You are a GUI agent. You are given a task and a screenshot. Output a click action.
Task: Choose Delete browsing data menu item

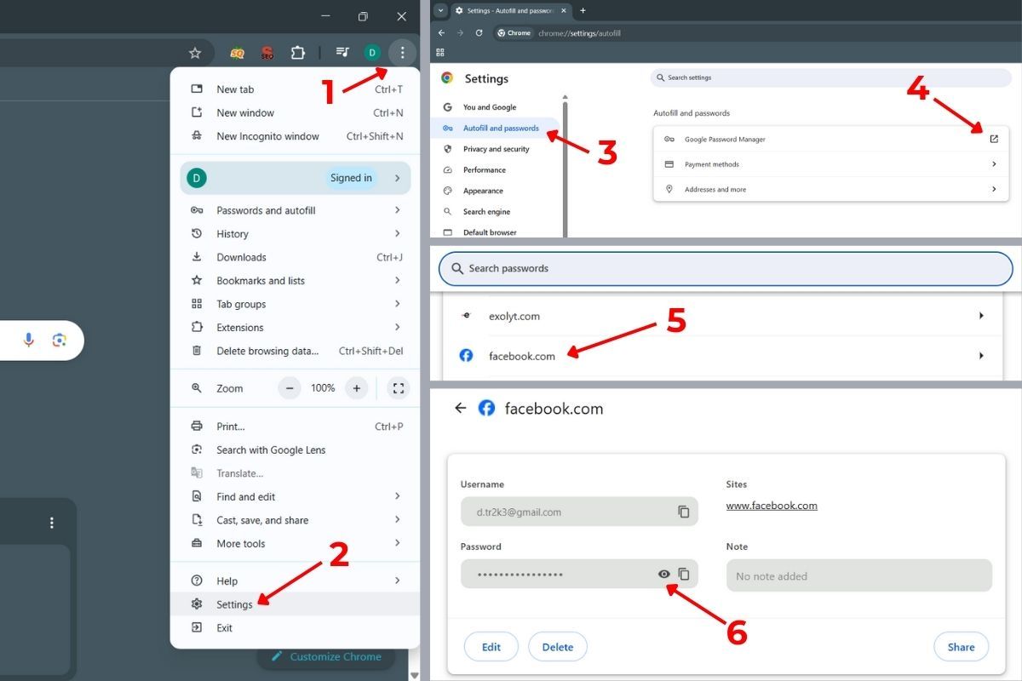tap(296, 351)
